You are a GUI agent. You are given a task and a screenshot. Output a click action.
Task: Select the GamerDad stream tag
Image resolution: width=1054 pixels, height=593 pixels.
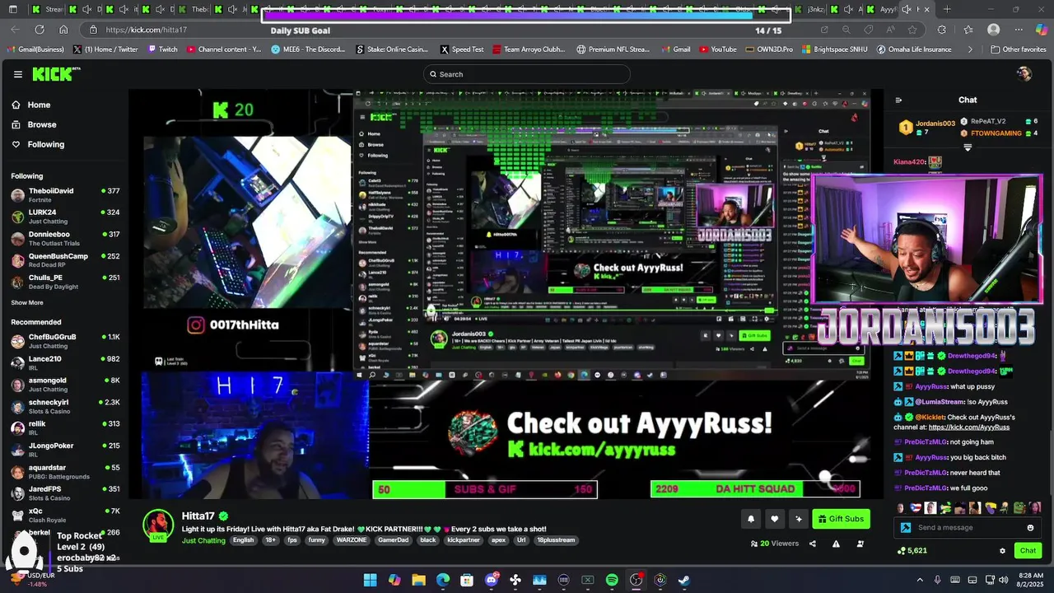(394, 540)
